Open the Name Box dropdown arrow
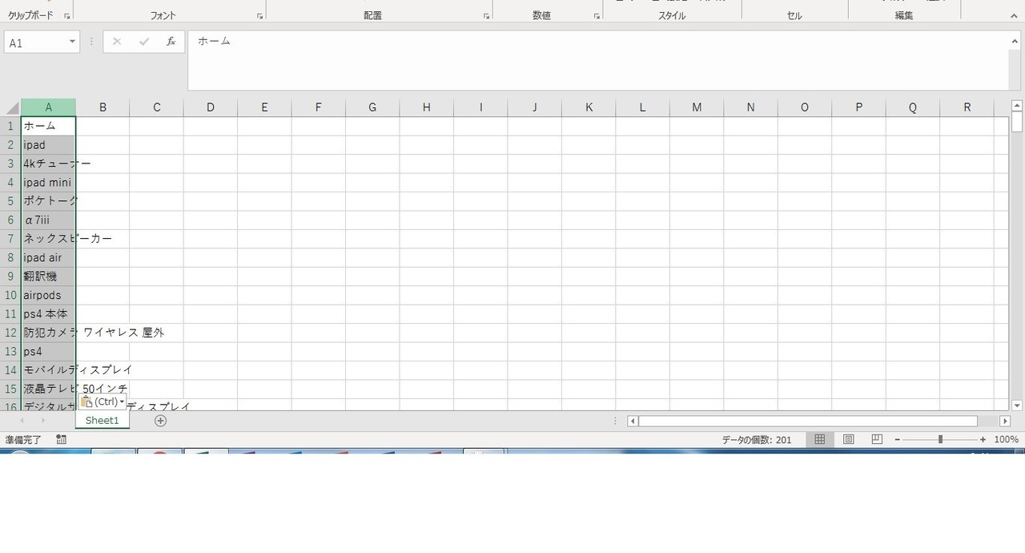This screenshot has height=553, width=1025. (72, 42)
